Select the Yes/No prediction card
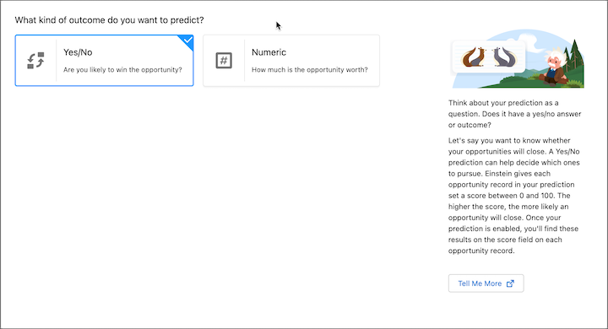 point(105,61)
